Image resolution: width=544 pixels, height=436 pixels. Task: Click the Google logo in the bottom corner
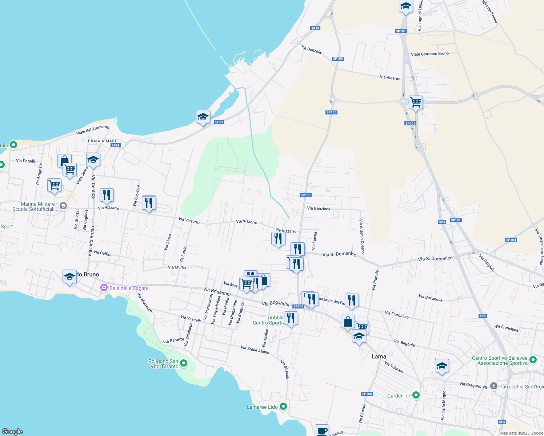coord(12,432)
